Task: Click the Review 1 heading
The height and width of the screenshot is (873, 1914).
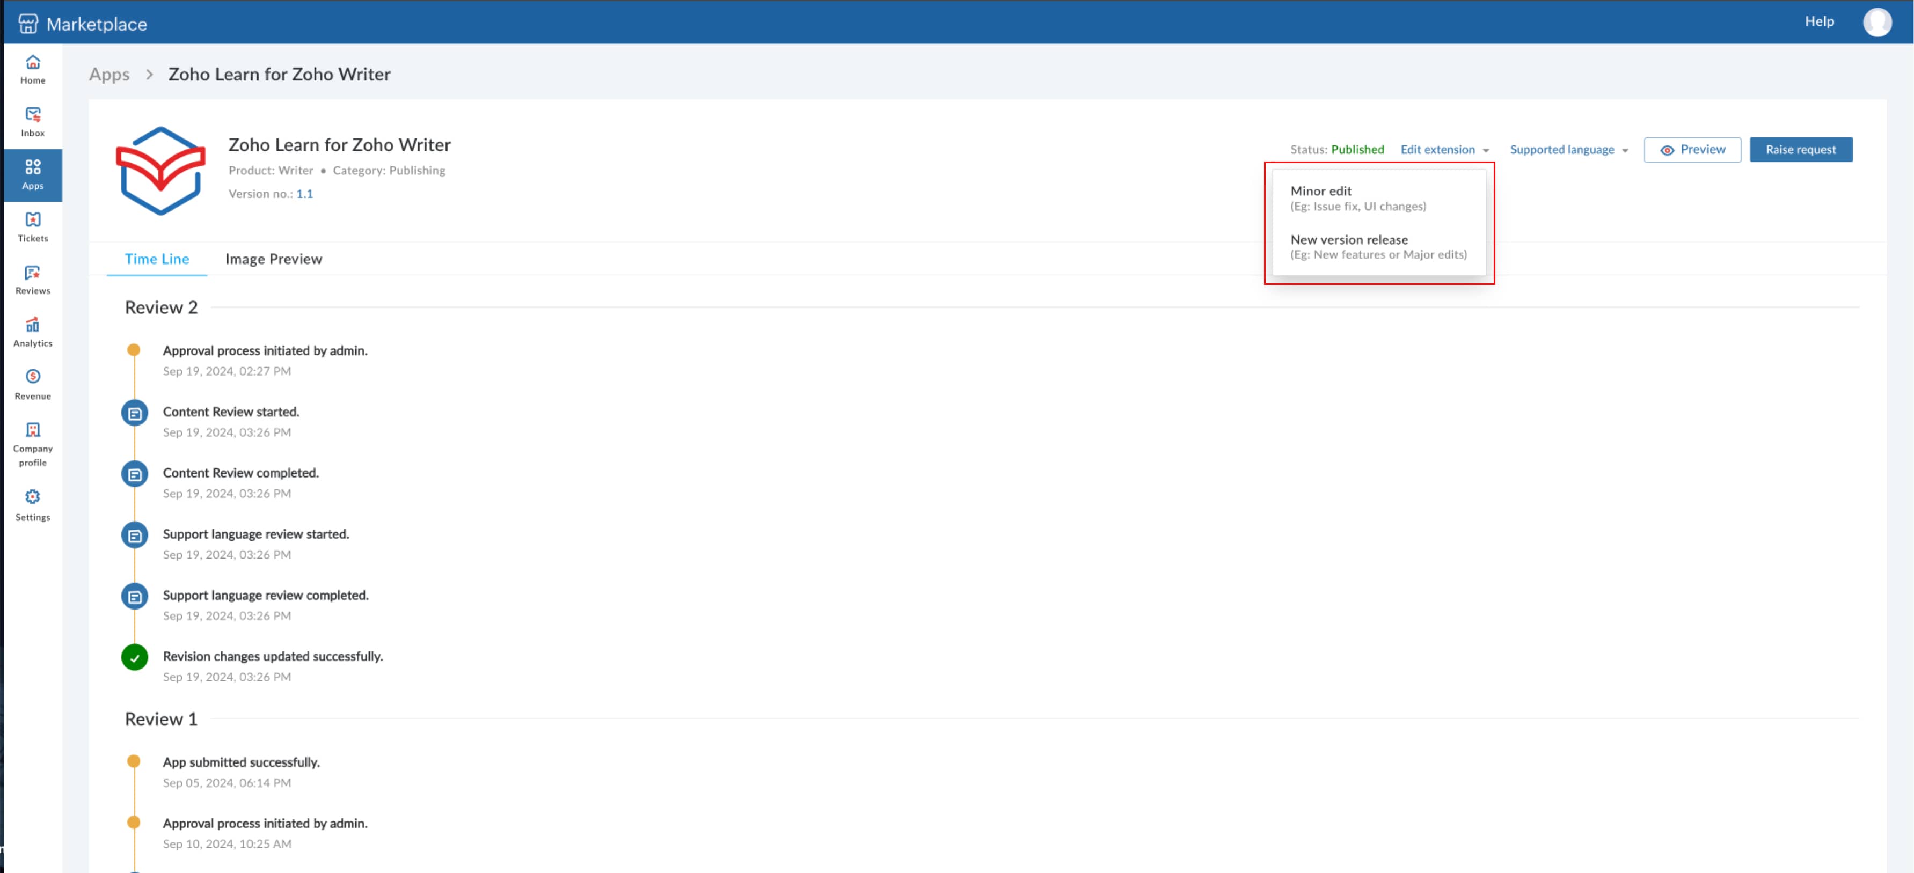Action: pyautogui.click(x=161, y=719)
